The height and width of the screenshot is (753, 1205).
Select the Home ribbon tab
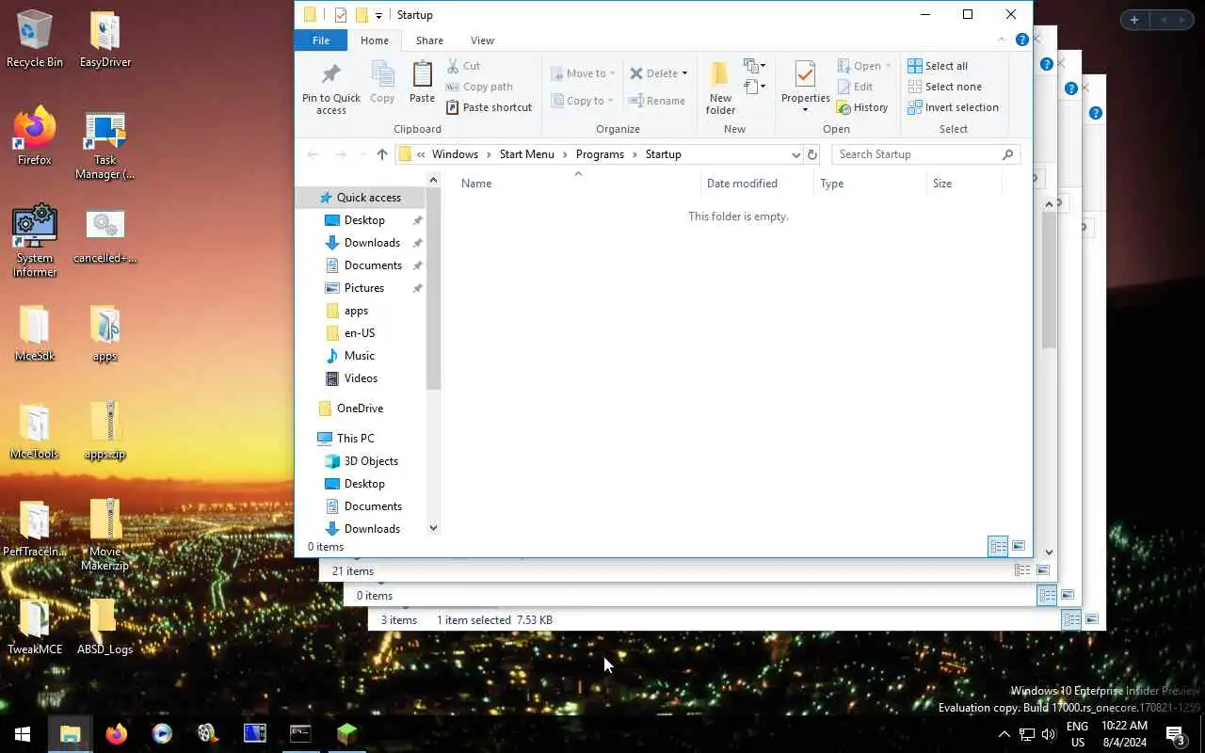[374, 40]
